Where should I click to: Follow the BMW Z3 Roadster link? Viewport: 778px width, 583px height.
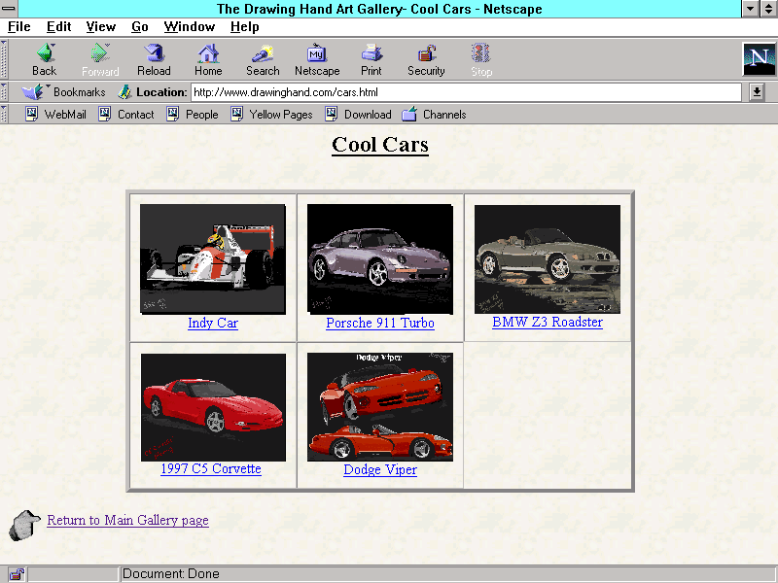click(548, 323)
